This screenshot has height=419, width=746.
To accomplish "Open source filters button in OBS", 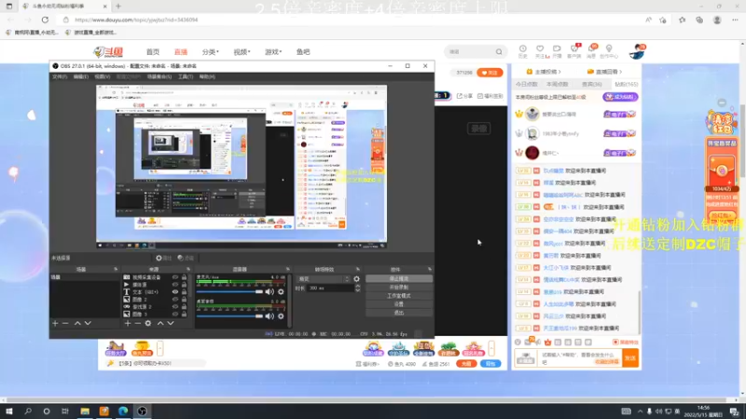I will 186,258.
